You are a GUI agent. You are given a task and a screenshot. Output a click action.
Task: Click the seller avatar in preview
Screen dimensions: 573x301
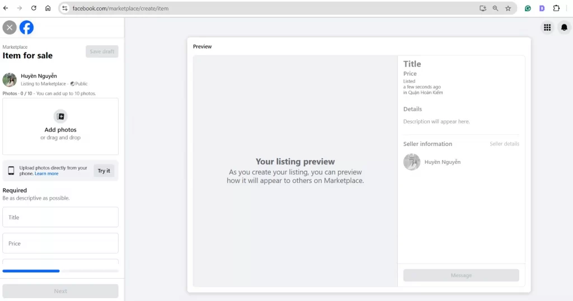coord(412,162)
